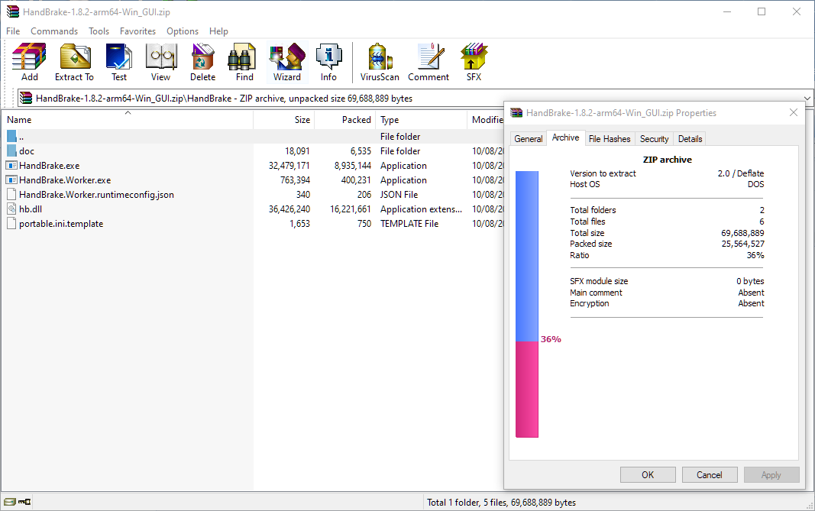Open the File menu
Screen dimensions: 815x511
13,31
